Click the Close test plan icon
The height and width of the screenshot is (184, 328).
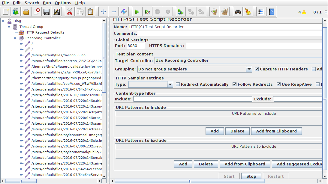click(x=36, y=12)
